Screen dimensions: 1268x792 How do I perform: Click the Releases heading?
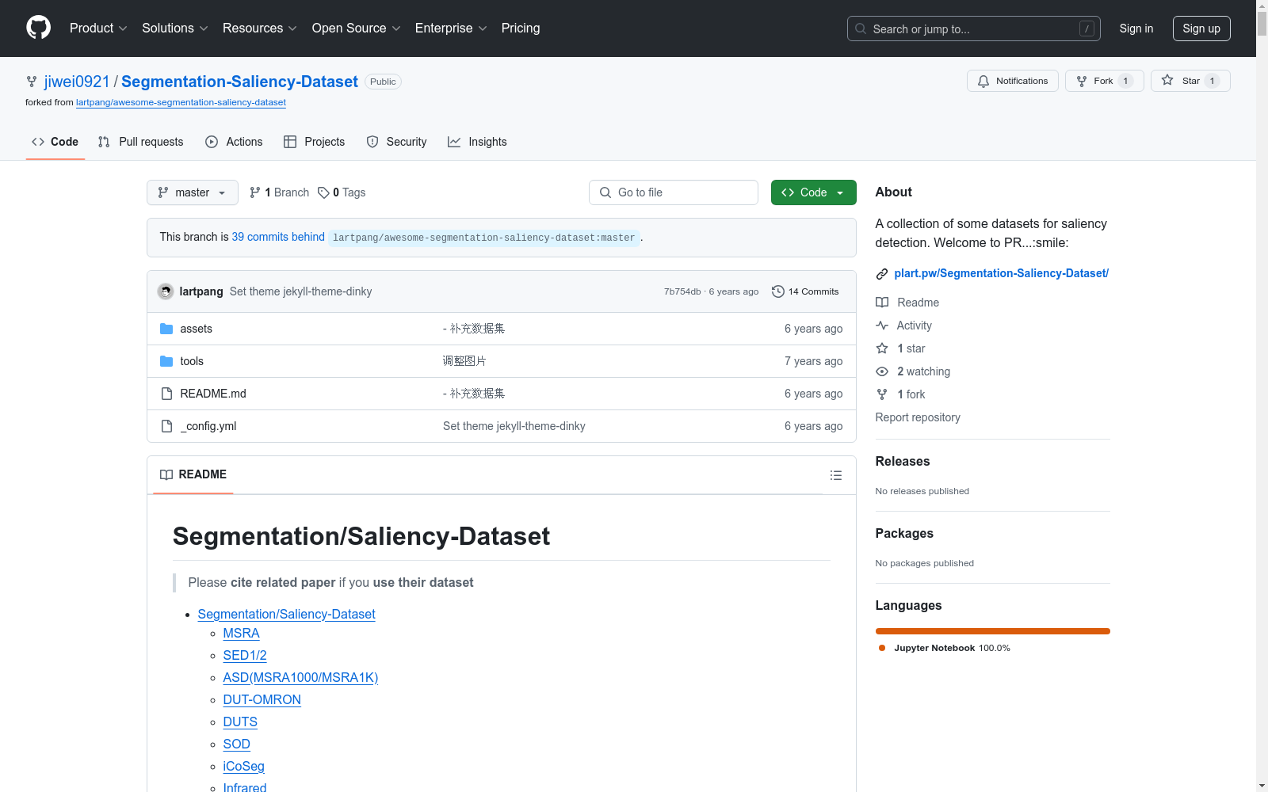point(903,462)
